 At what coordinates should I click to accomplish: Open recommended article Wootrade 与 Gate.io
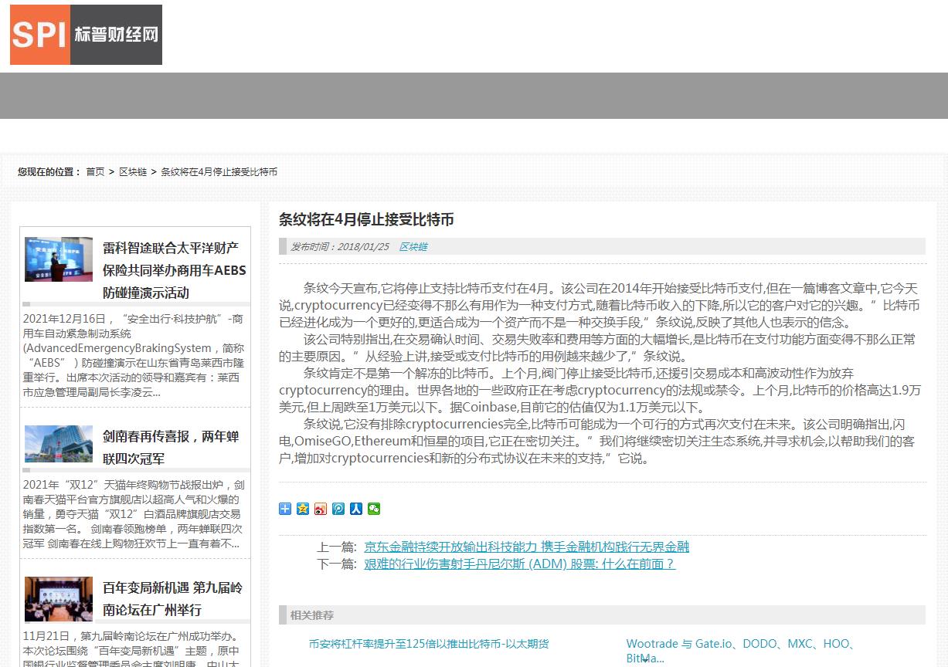(x=742, y=651)
